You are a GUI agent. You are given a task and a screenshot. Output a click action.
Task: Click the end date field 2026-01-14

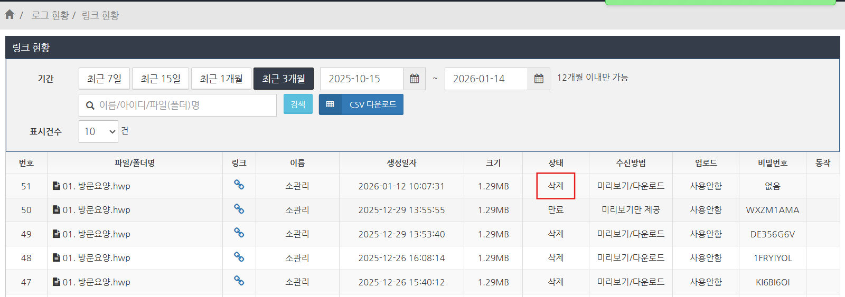click(x=486, y=79)
